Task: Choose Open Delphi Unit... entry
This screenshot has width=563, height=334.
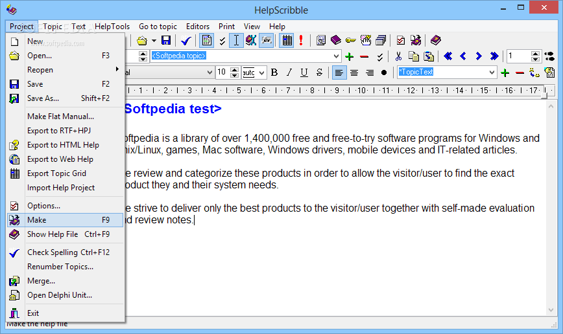Action: (x=65, y=295)
